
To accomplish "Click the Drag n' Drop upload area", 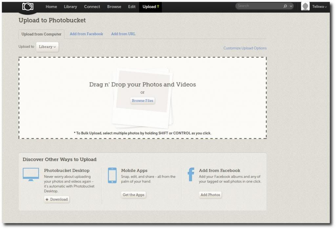I will point(142,98).
